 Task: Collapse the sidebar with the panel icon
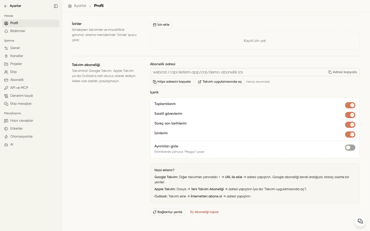point(56,6)
